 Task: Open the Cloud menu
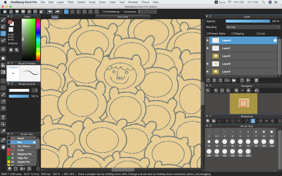pyautogui.click(x=145, y=2)
